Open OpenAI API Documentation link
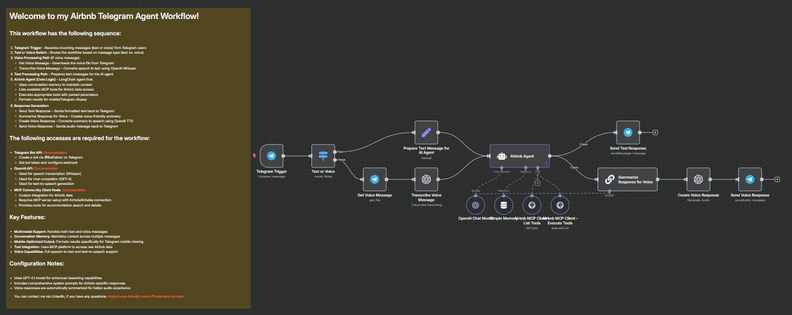 46,169
